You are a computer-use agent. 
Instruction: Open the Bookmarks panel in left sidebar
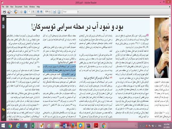[x=3, y=26]
